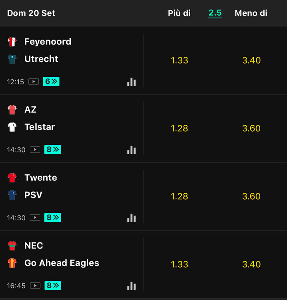This screenshot has width=287, height=300.
Task: Open statistics for NEC vs Go Ahead Eagles
Action: (132, 286)
